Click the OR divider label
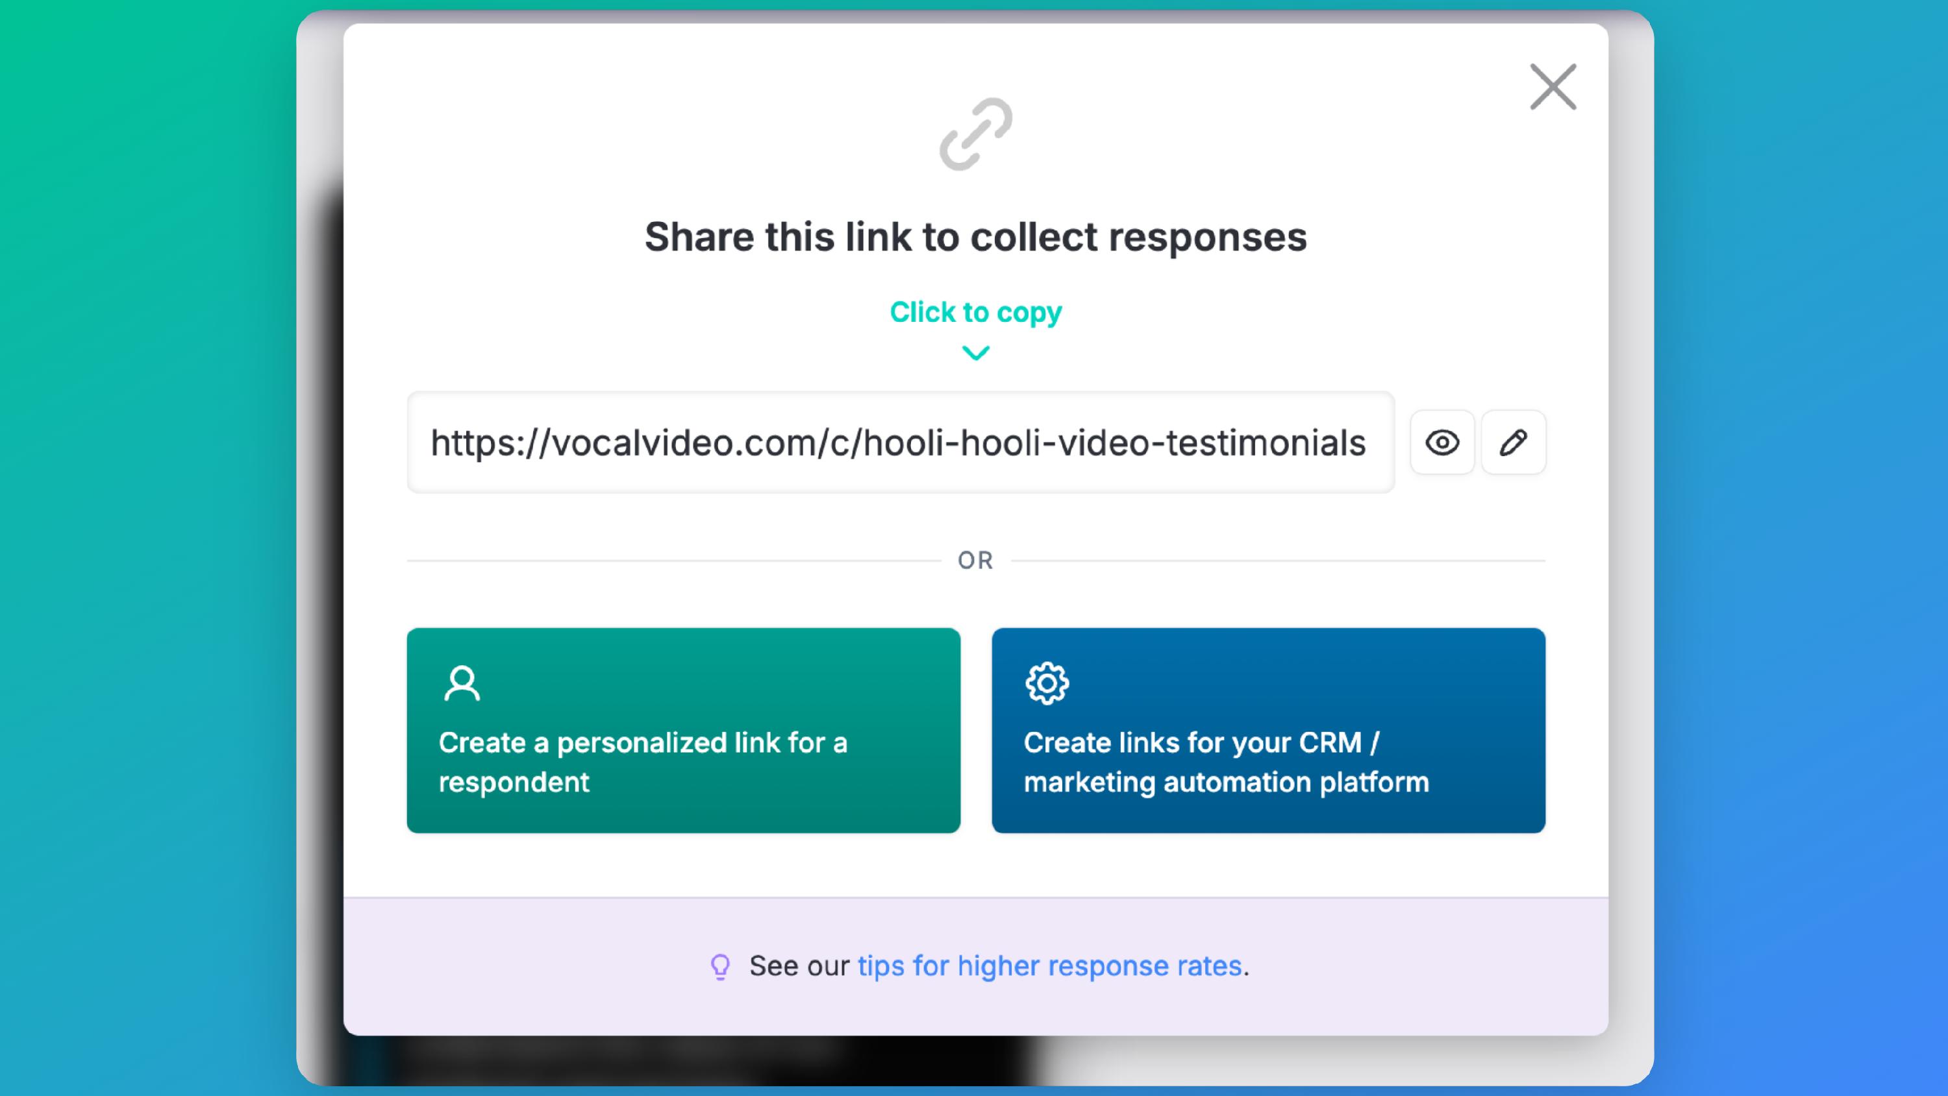This screenshot has height=1096, width=1948. point(975,560)
